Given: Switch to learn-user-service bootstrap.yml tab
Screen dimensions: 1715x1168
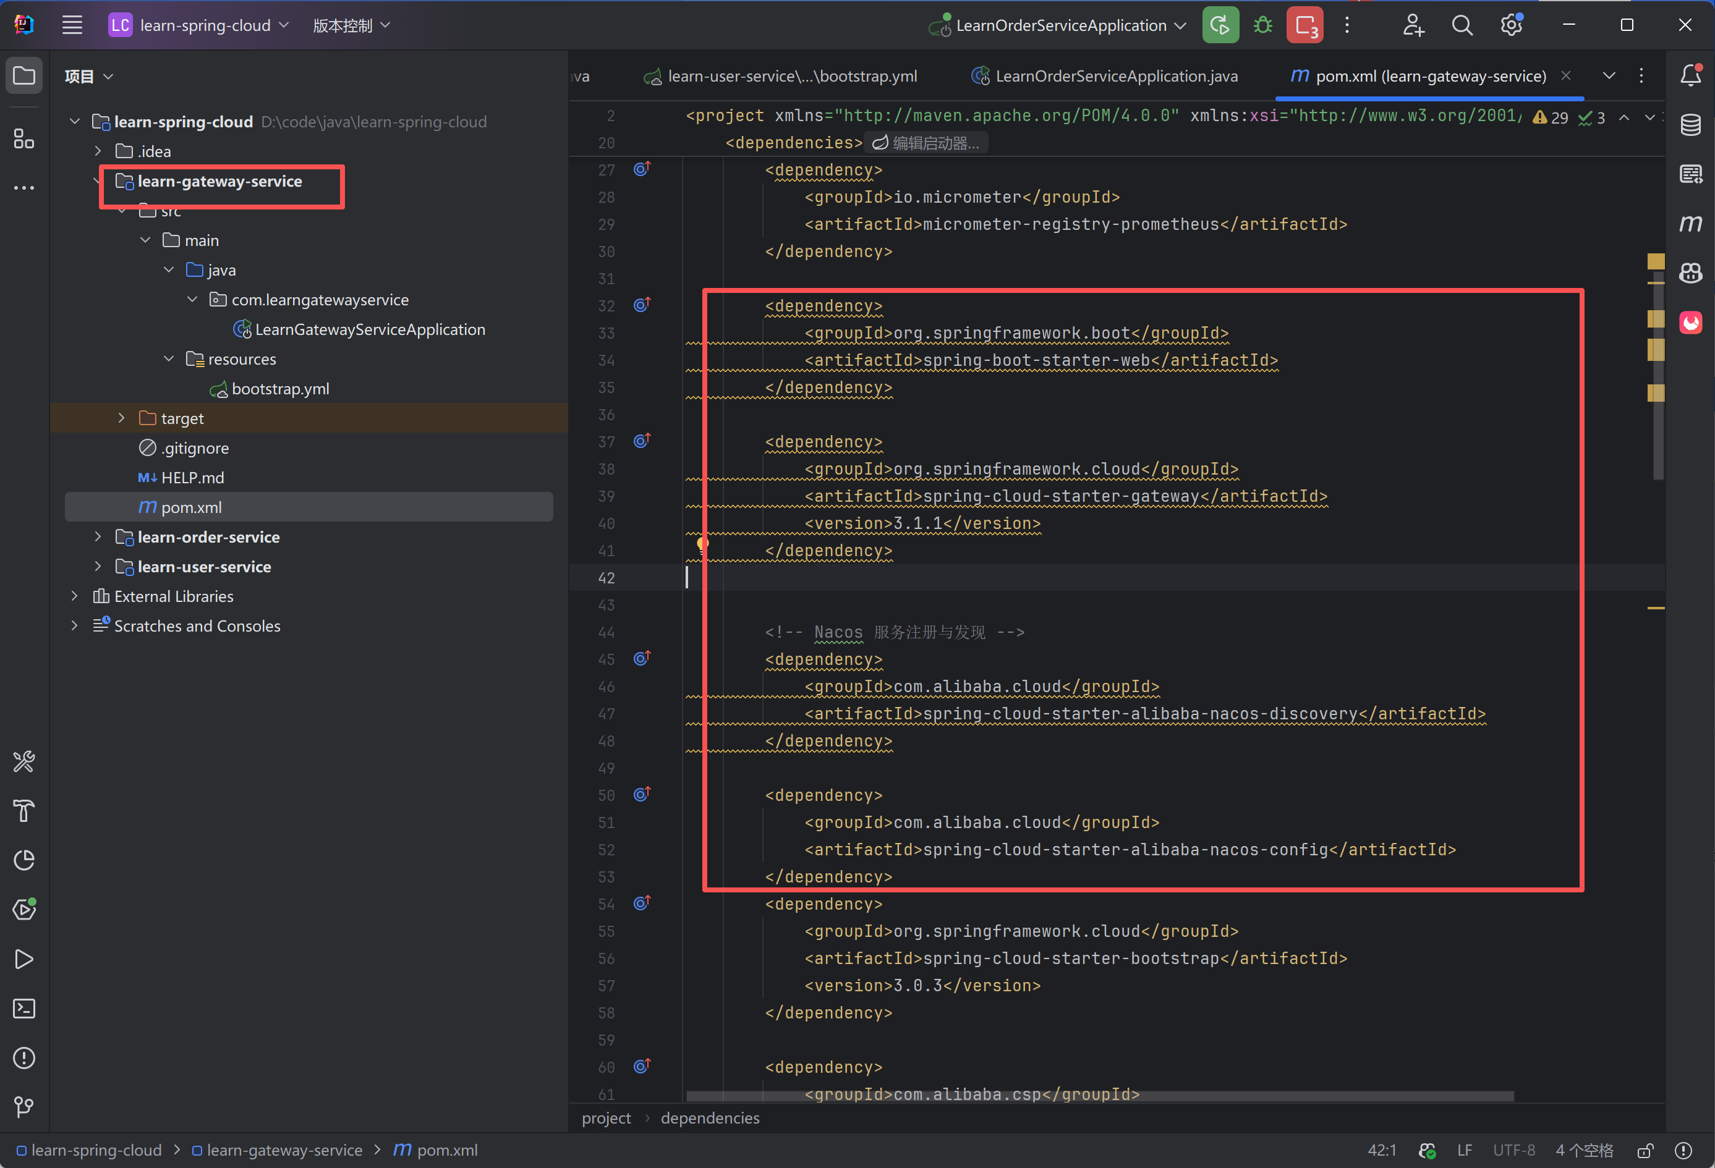Looking at the screenshot, I should click(x=780, y=76).
